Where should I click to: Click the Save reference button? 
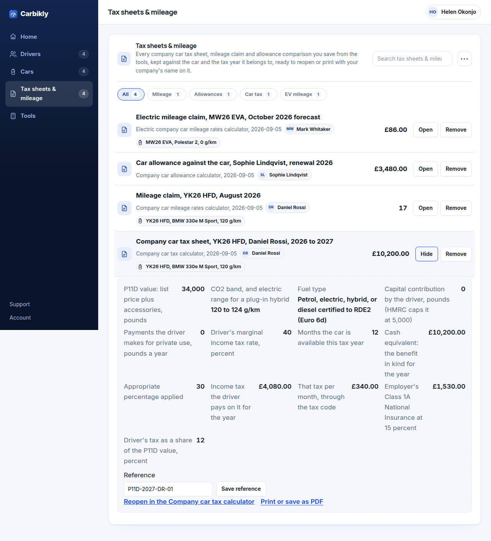[241, 489]
